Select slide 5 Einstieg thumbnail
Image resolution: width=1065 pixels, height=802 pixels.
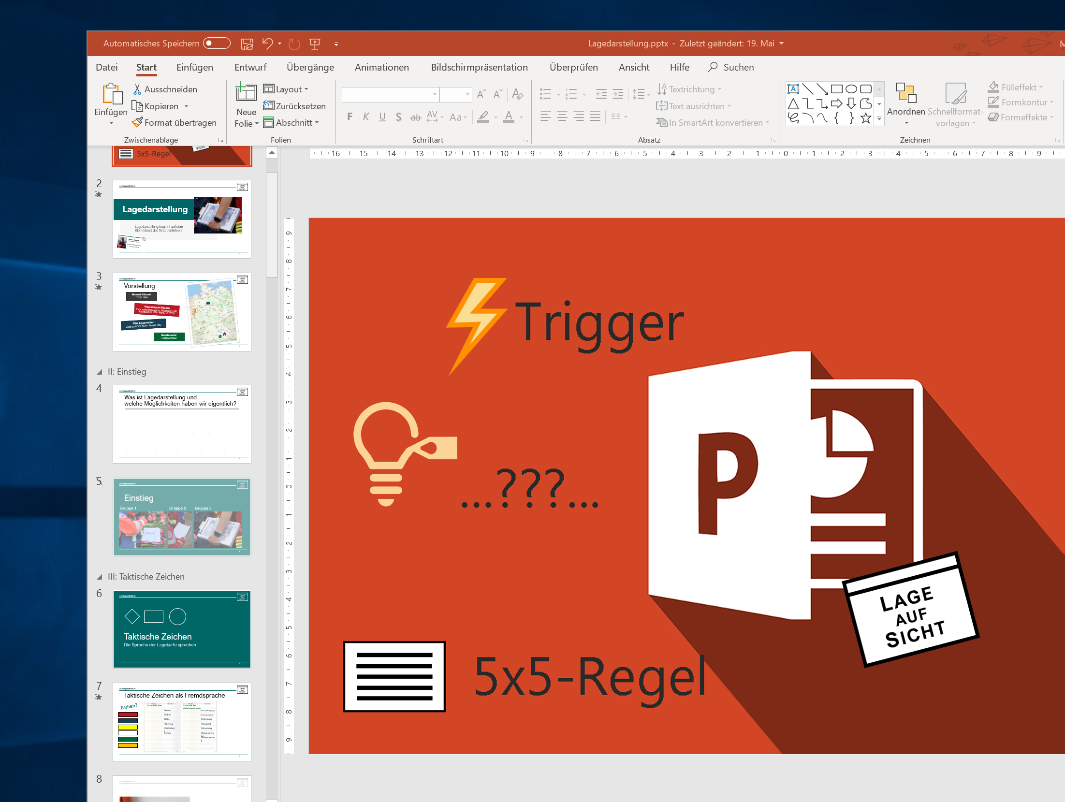[x=182, y=517]
